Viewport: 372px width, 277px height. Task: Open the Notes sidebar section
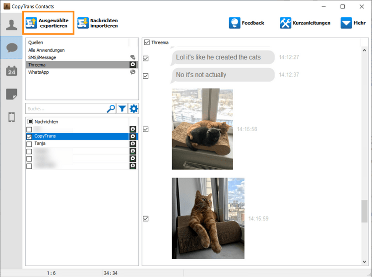[11, 94]
